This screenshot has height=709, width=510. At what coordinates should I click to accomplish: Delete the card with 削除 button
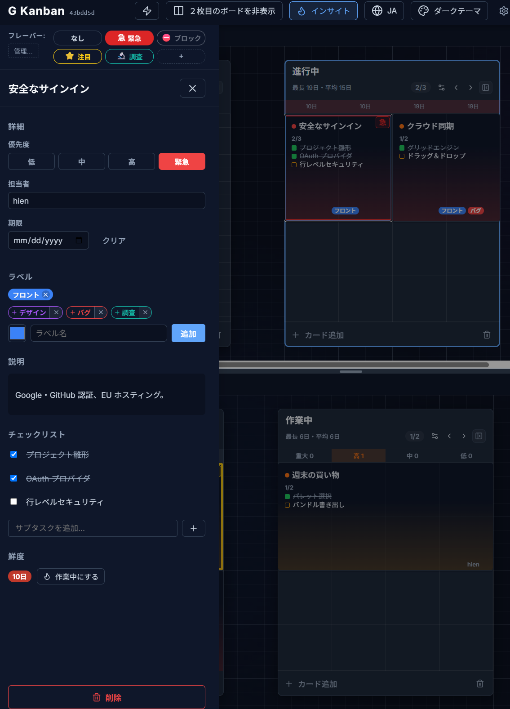[x=106, y=697]
